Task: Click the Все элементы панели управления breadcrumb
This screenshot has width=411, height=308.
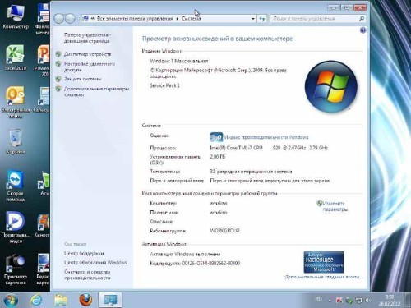Action: (135, 19)
